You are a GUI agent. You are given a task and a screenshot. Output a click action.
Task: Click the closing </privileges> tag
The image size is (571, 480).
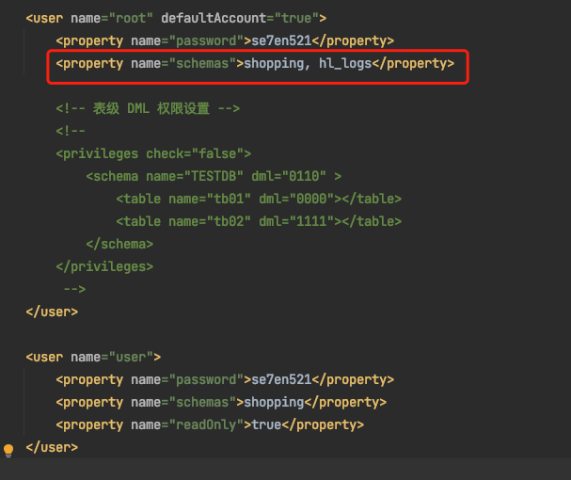104,266
